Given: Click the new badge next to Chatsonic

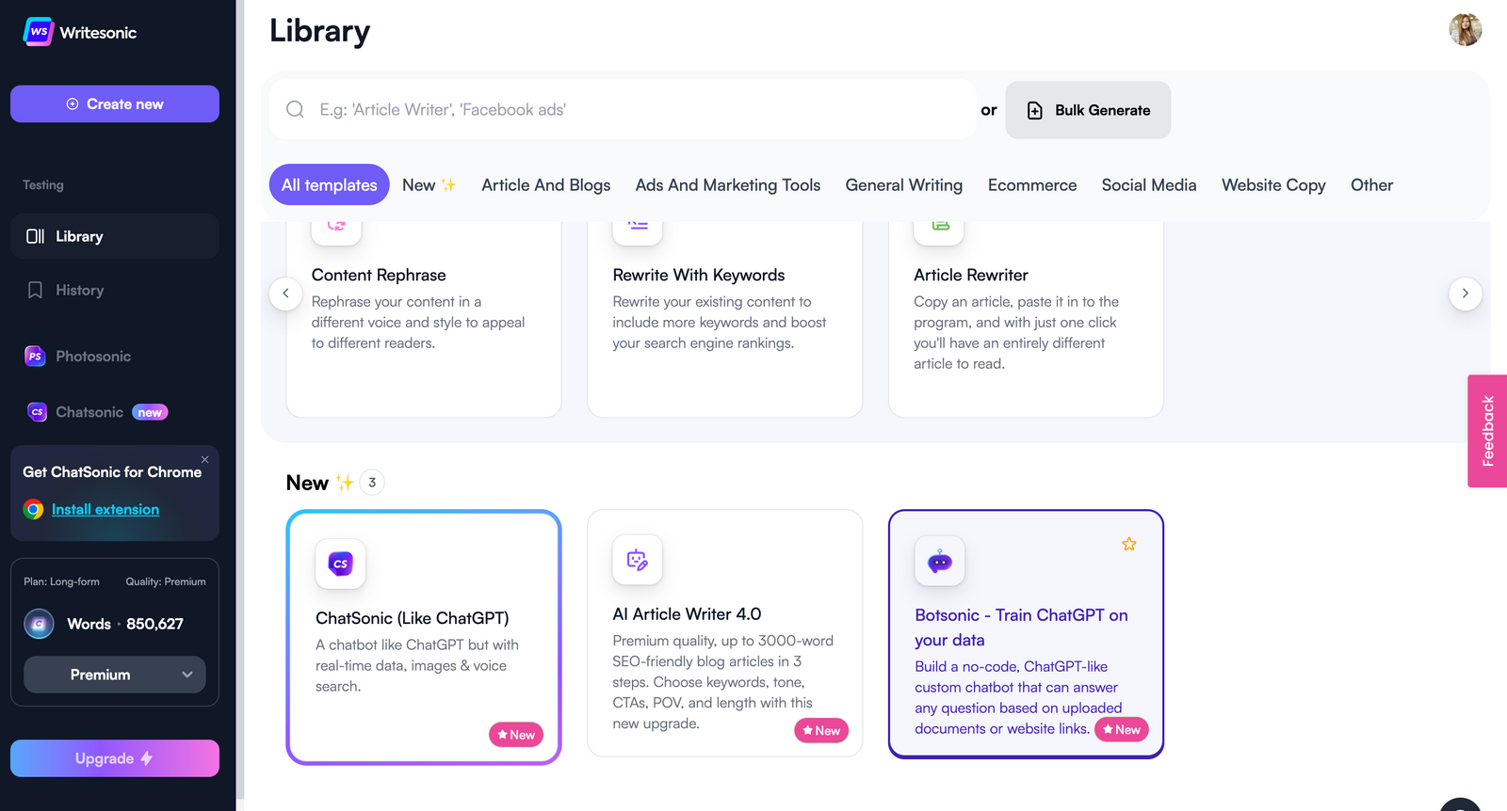Looking at the screenshot, I should coord(150,412).
